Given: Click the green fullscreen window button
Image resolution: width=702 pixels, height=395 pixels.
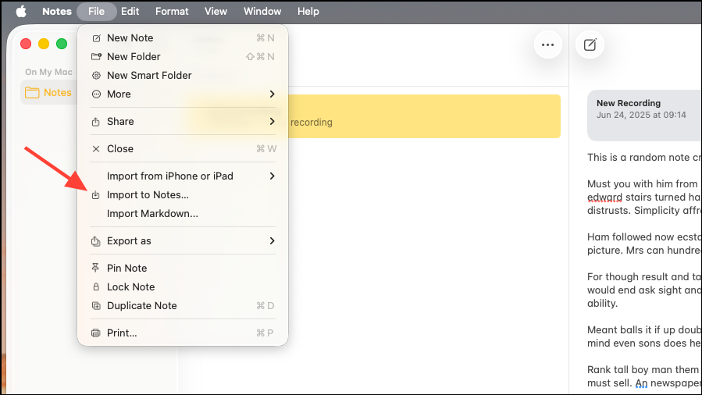Looking at the screenshot, I should (62, 44).
